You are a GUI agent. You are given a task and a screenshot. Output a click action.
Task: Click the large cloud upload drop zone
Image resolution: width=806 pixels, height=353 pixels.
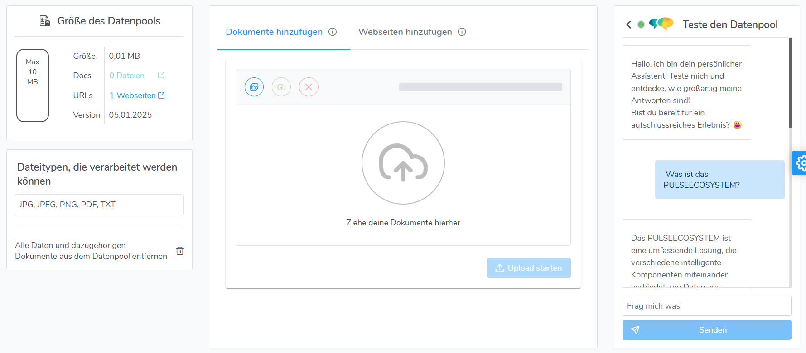click(x=403, y=163)
